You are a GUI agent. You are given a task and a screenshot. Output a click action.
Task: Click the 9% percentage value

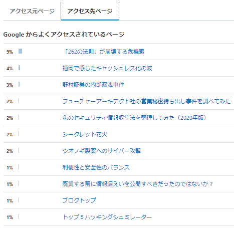(x=10, y=52)
